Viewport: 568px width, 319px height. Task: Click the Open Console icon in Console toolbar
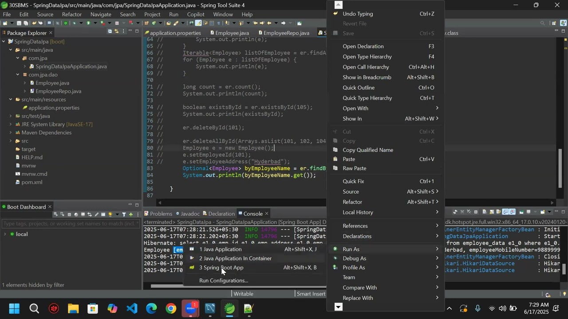pyautogui.click(x=542, y=212)
